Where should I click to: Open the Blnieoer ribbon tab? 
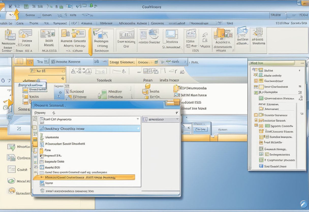pos(106,23)
